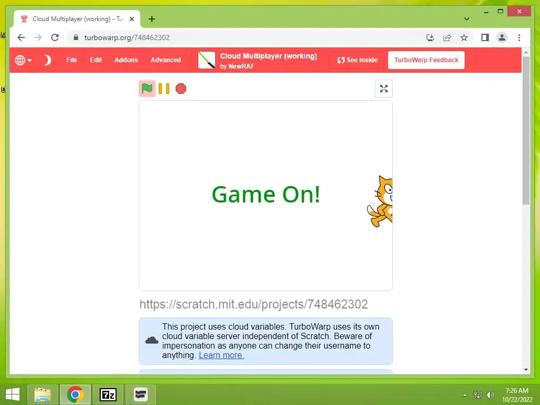Open the File menu
Image resolution: width=540 pixels, height=405 pixels.
[x=72, y=60]
